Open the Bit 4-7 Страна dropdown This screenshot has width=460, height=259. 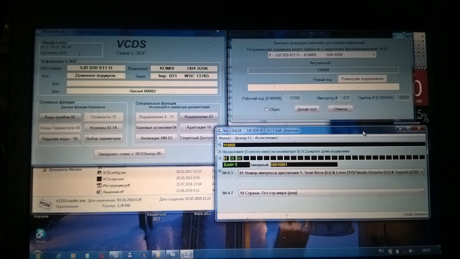point(331,192)
